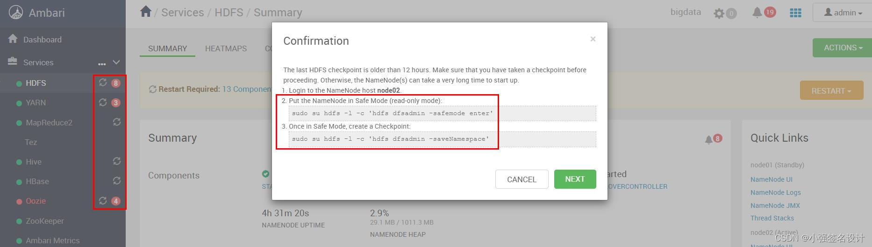Select HBase service in sidebar
872x247 pixels.
(37, 181)
